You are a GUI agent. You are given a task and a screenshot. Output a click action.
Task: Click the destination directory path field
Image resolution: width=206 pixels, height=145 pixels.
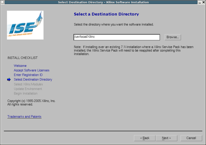click(x=117, y=37)
